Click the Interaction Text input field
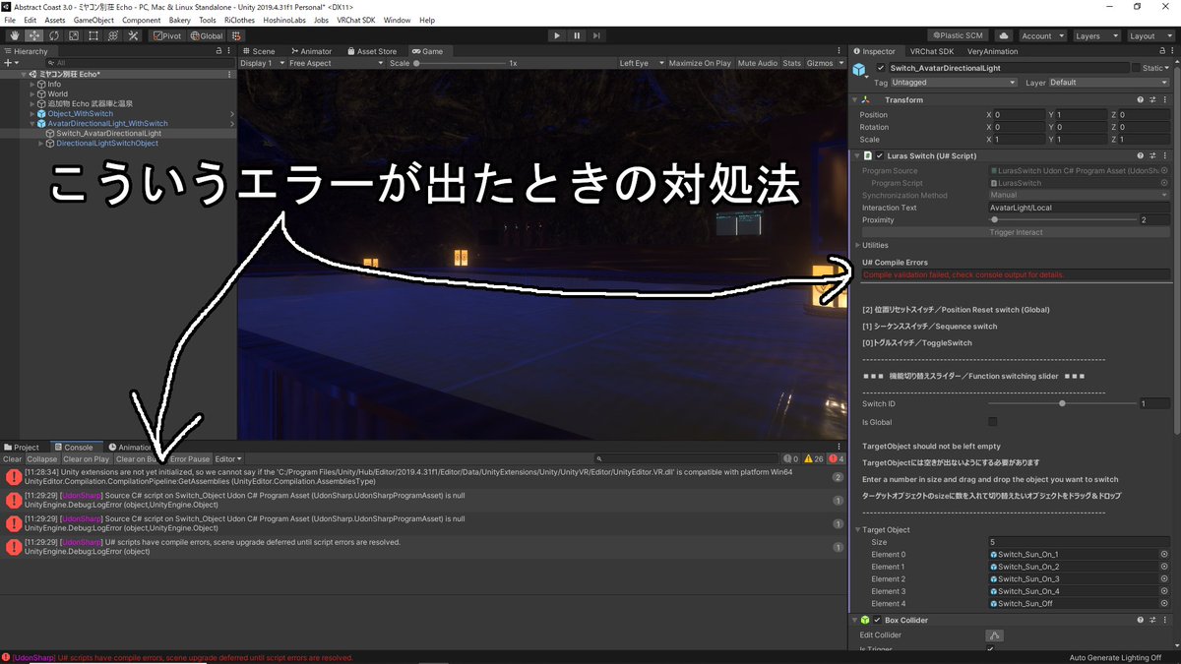 [x=1079, y=208]
